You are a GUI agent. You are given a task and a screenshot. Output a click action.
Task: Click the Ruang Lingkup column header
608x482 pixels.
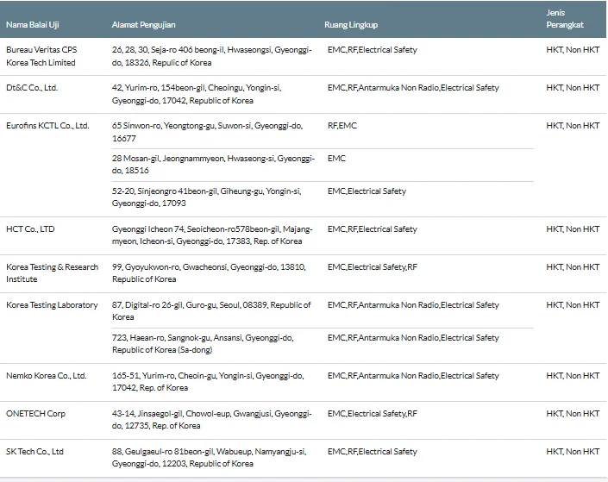point(351,24)
